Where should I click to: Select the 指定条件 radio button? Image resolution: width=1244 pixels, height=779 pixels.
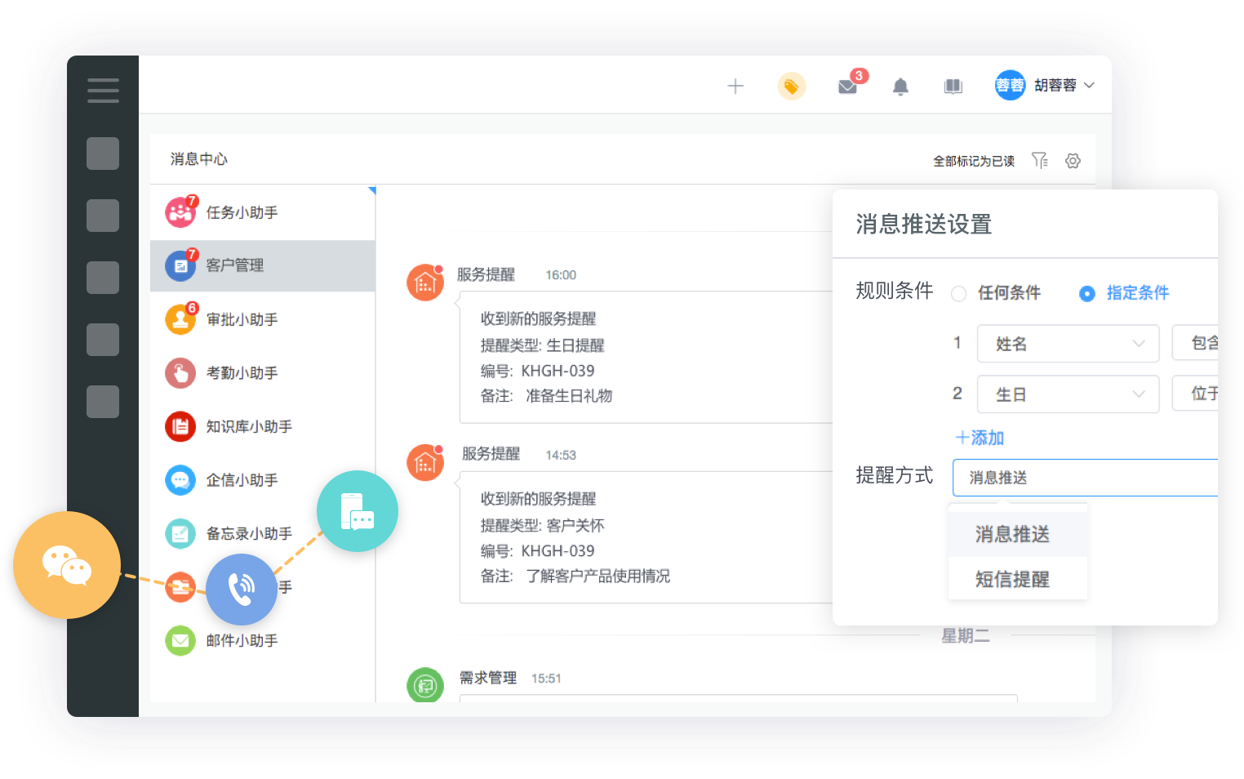1087,292
